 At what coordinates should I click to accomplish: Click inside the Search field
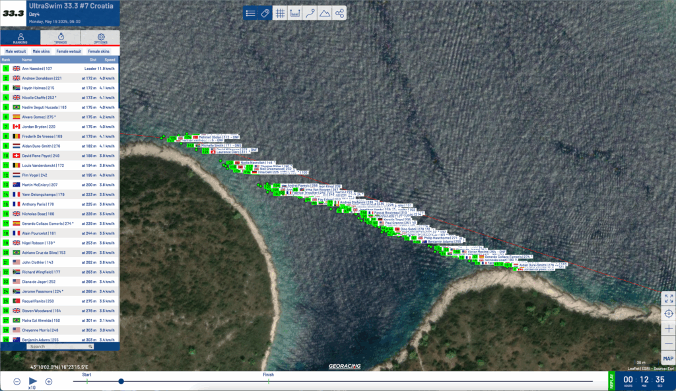click(60, 346)
